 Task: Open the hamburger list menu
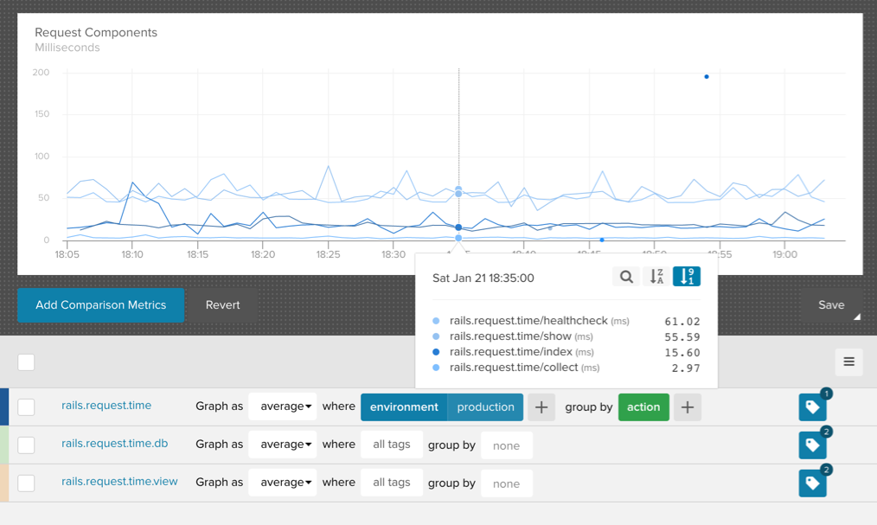click(x=848, y=362)
